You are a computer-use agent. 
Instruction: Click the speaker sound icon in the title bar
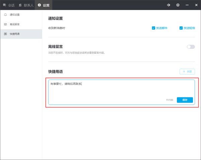tap(169, 5)
